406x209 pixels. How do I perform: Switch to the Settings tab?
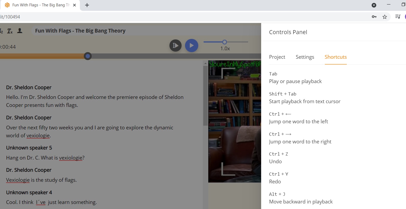pos(305,57)
